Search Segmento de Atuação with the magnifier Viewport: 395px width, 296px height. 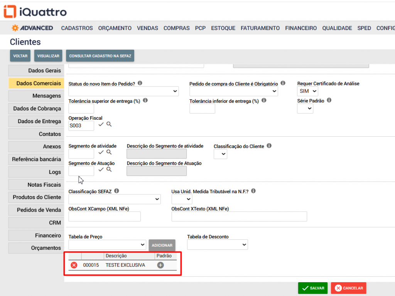coord(109,169)
